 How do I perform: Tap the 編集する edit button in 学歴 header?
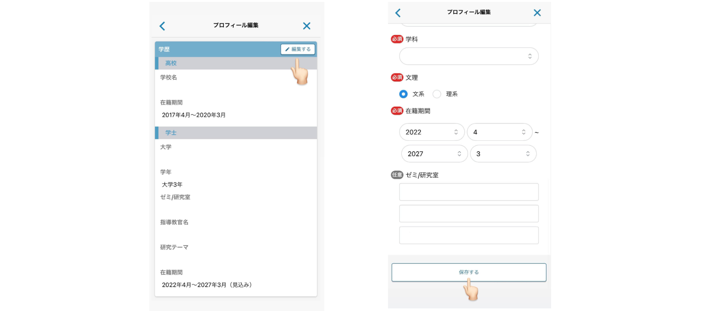(298, 49)
